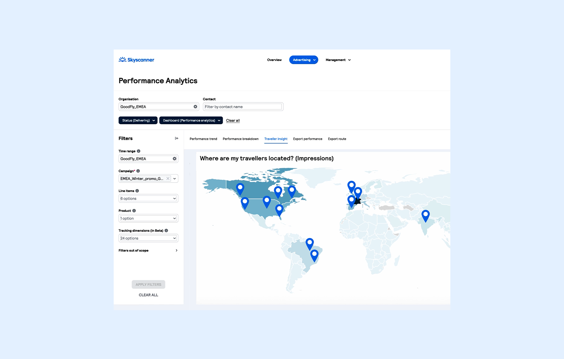Open the Management menu
The image size is (564, 359).
coord(338,60)
